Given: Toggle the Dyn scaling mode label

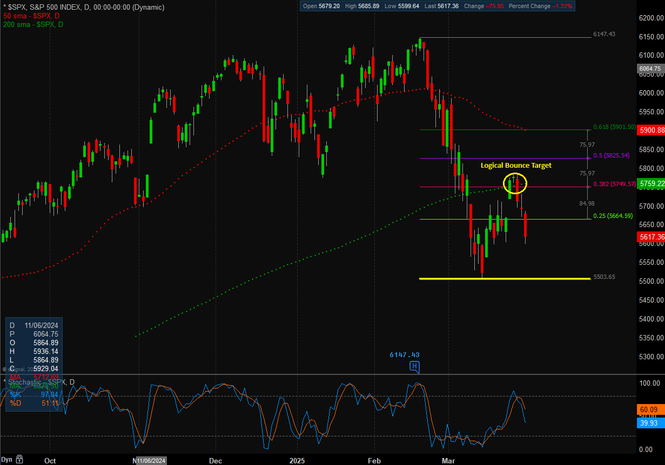Looking at the screenshot, I should 6,460.
